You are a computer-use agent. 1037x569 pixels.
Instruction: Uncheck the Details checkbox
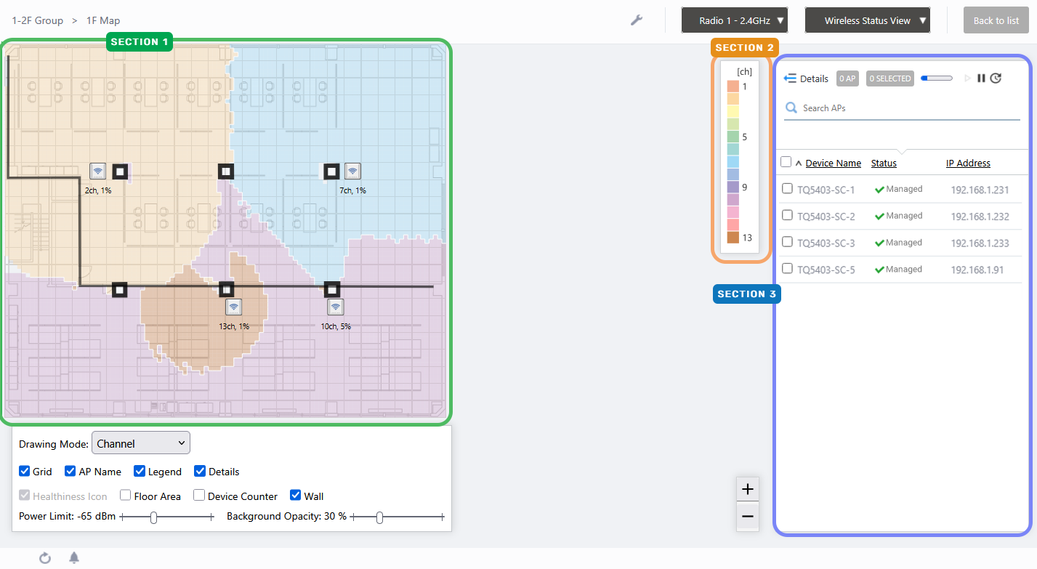[x=200, y=471]
